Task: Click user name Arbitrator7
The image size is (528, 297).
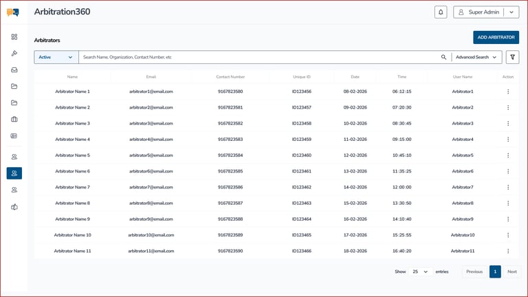Action: coord(463,187)
